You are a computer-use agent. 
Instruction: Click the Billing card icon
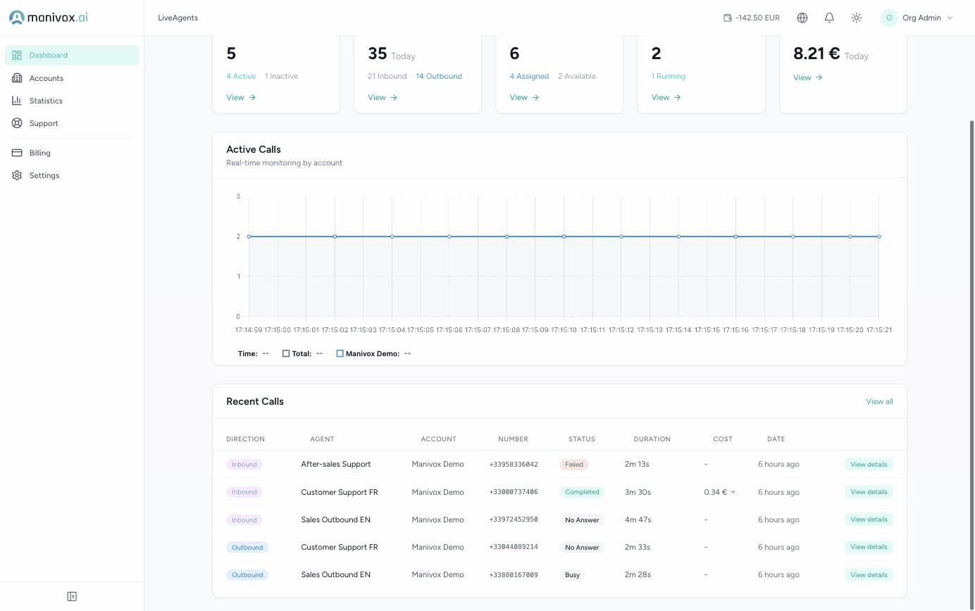pos(17,153)
